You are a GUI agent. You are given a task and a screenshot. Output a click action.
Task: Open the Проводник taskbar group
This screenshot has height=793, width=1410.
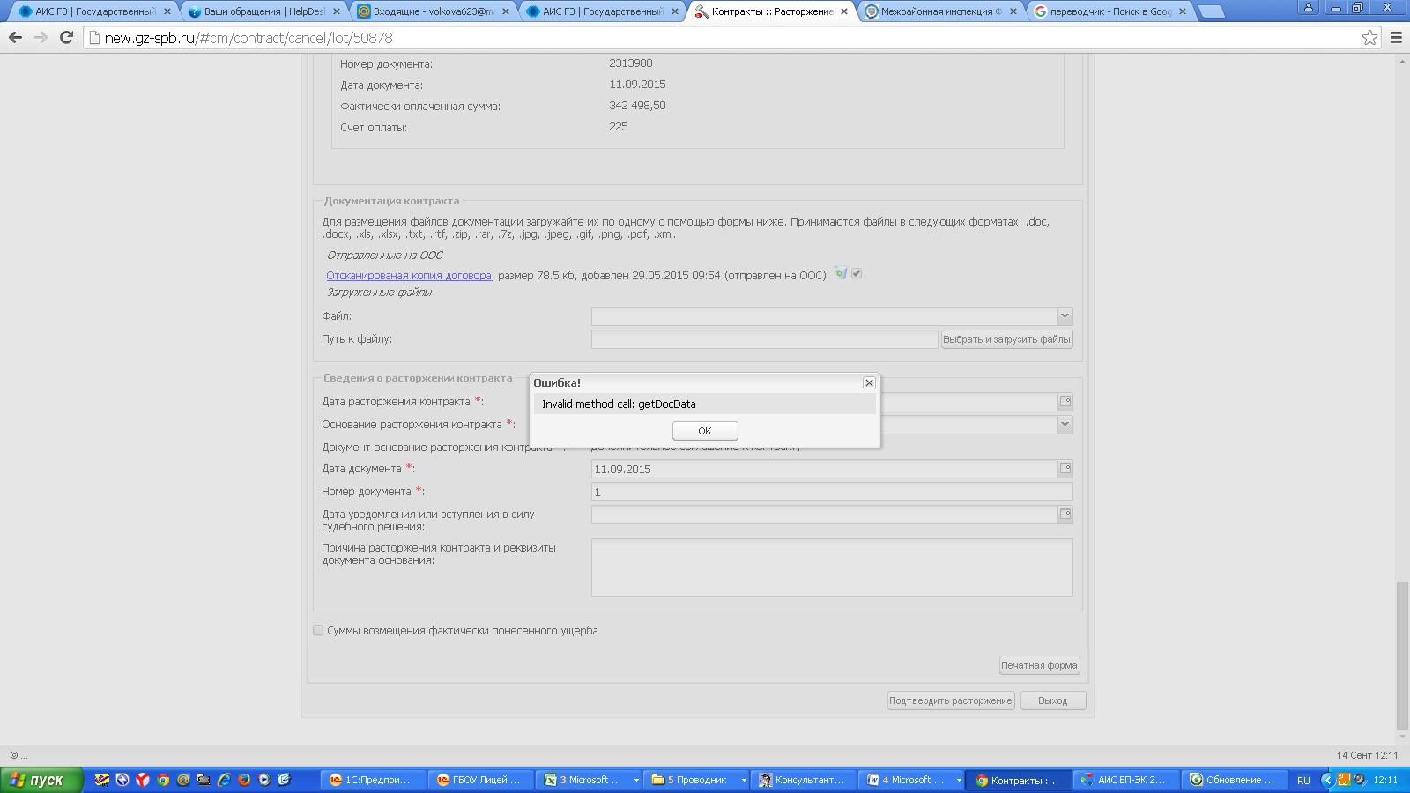pyautogui.click(x=697, y=780)
